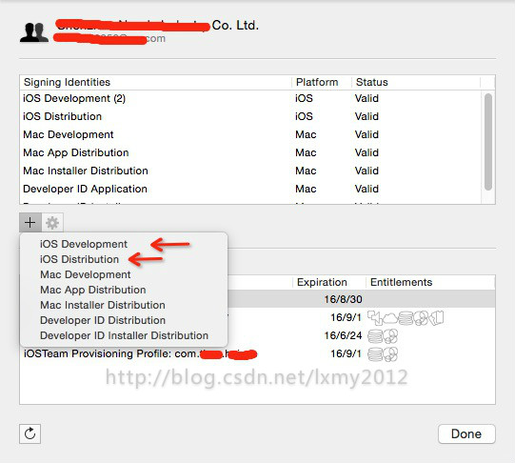Select Developer ID Application signing identity row
515x463 pixels.
click(x=250, y=189)
